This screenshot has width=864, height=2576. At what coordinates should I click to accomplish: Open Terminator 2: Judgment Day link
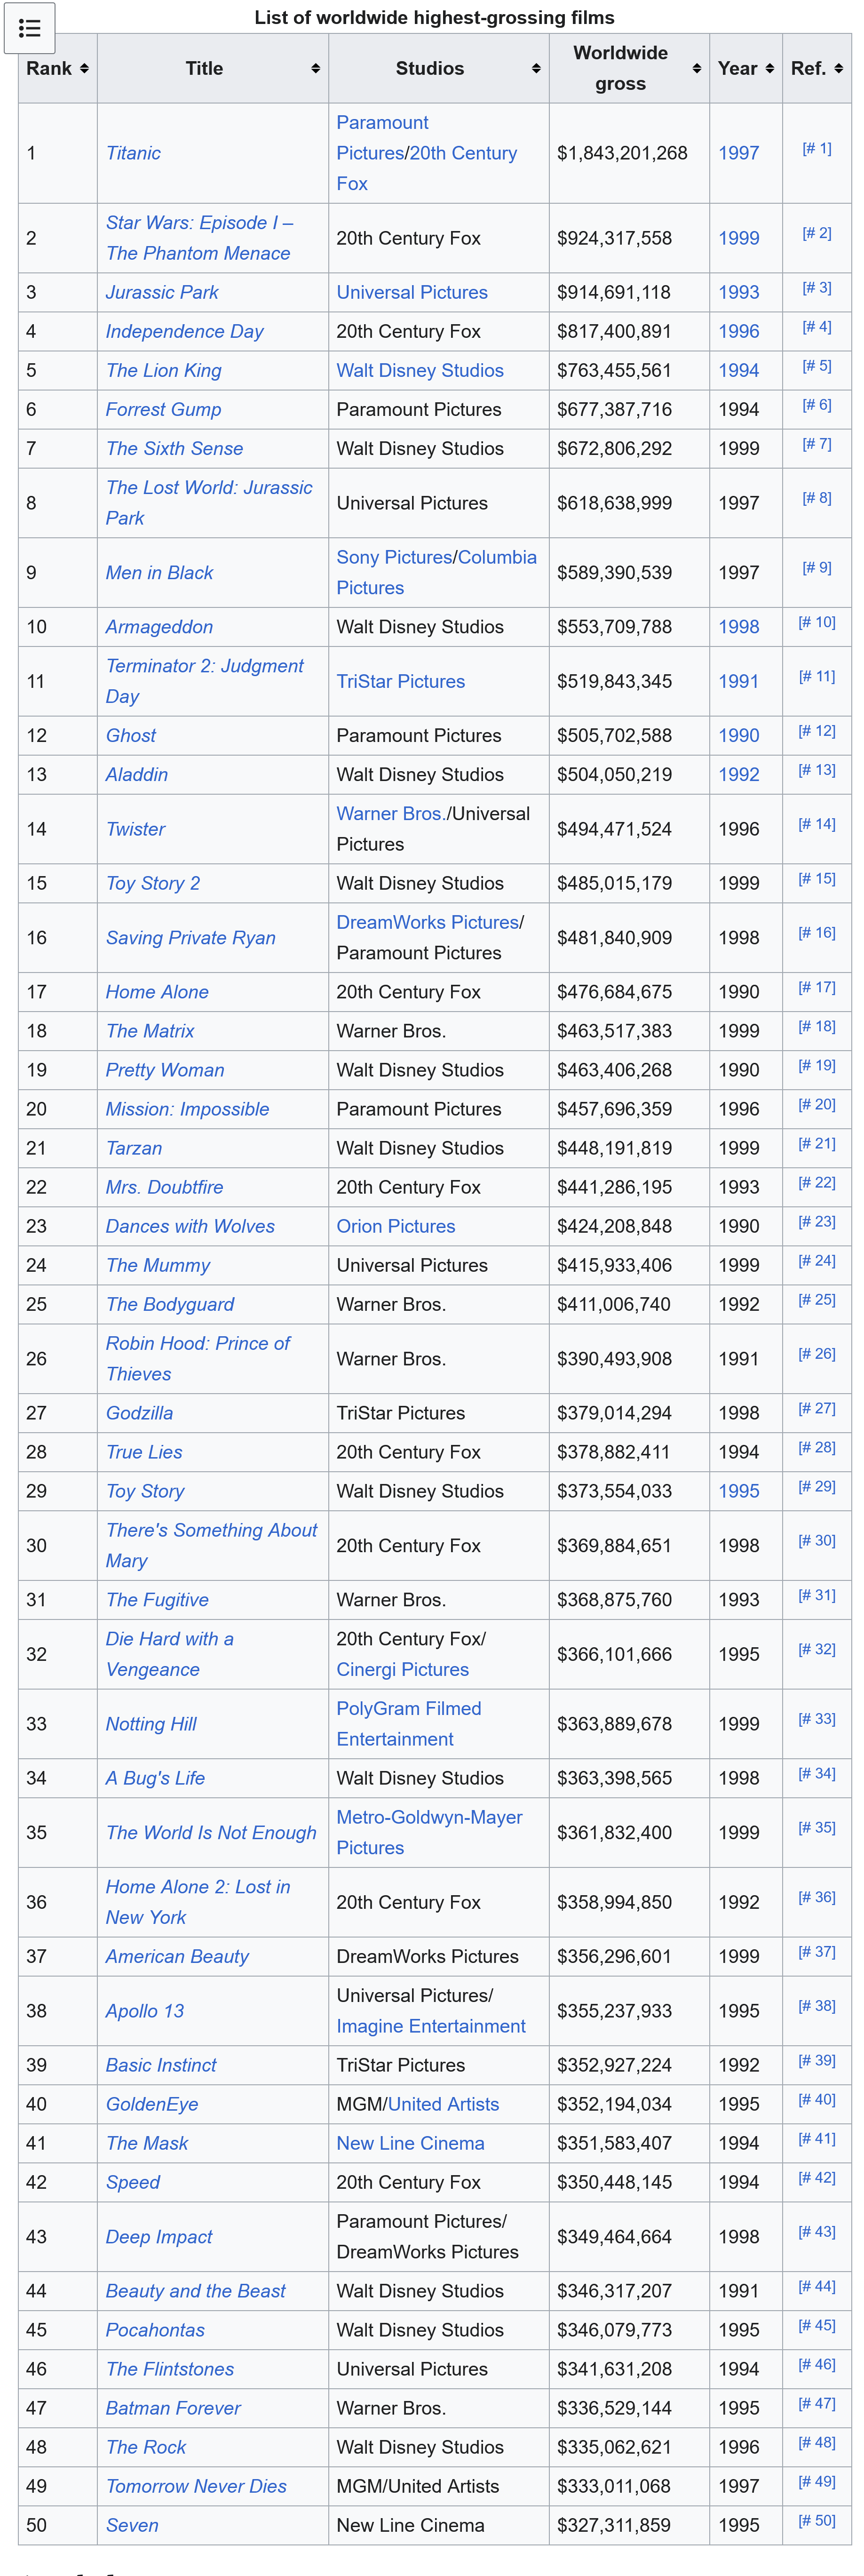(x=205, y=681)
